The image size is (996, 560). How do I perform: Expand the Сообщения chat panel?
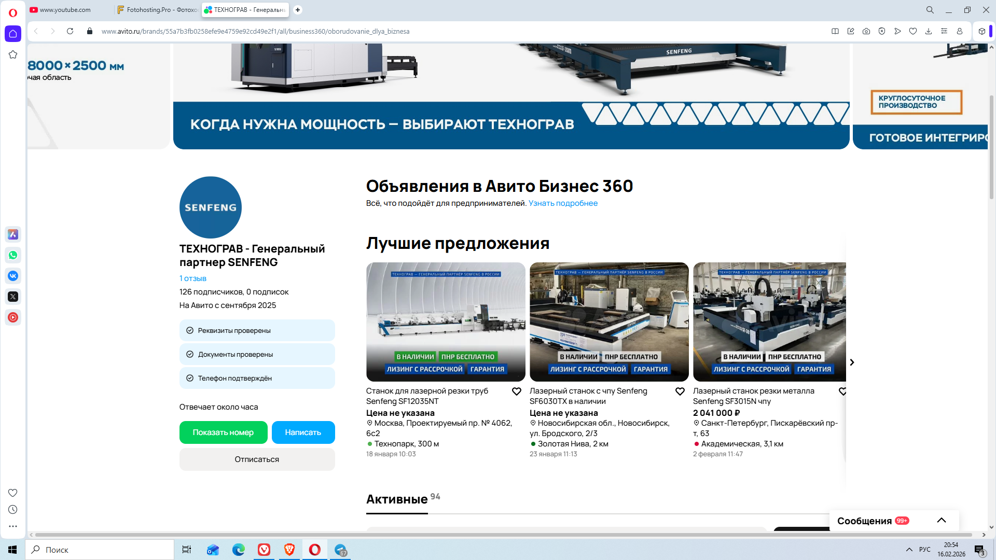tap(941, 521)
